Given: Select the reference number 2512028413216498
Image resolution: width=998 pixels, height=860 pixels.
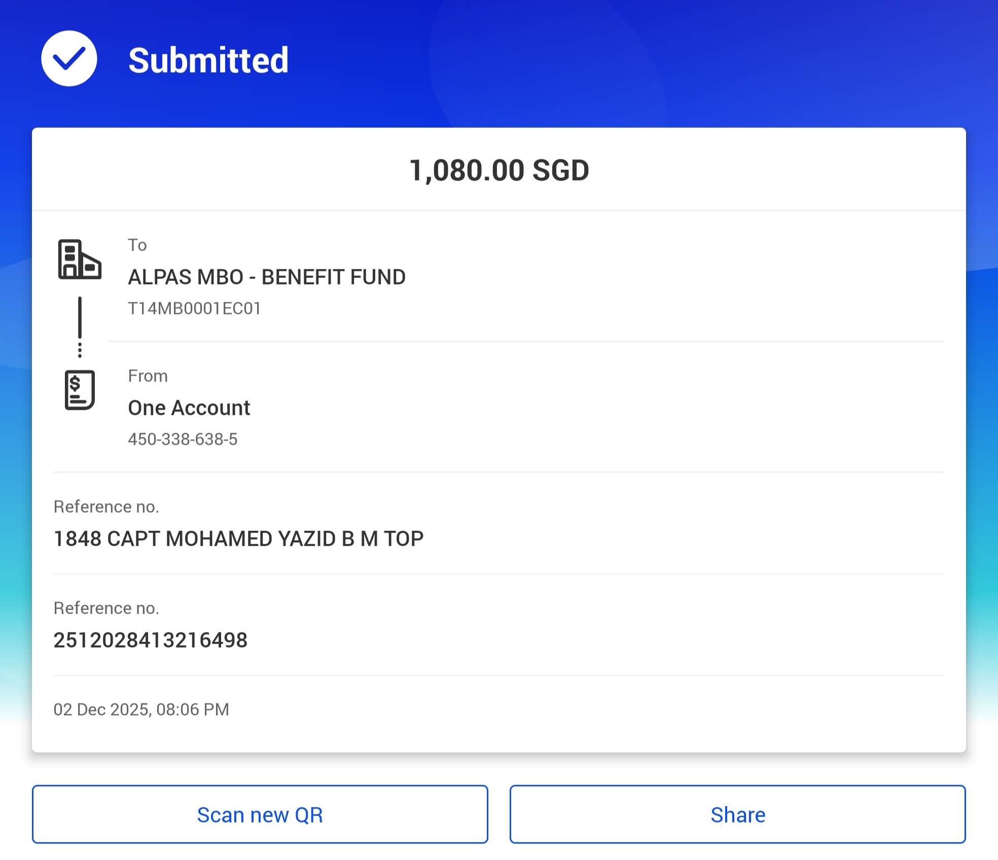Looking at the screenshot, I should pyautogui.click(x=151, y=640).
